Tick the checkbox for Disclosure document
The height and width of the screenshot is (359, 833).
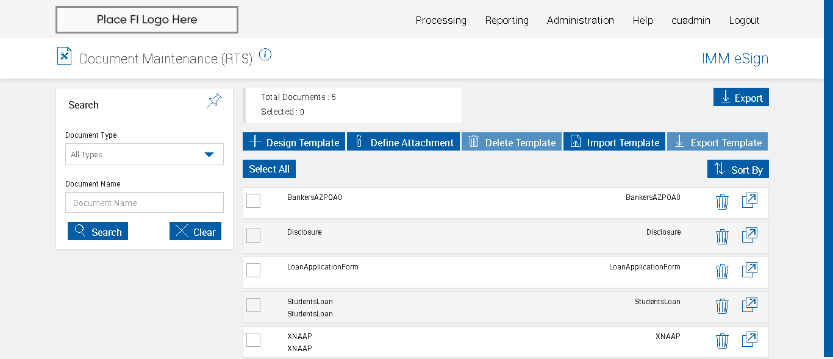(253, 235)
